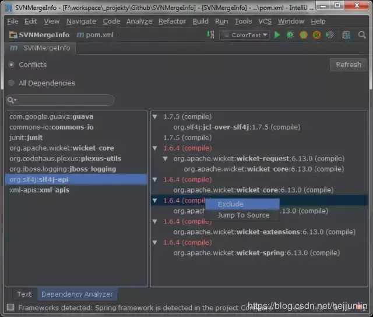
Task: Collapse the highlighted 1.6.4 (compile) node
Action: 154,201
